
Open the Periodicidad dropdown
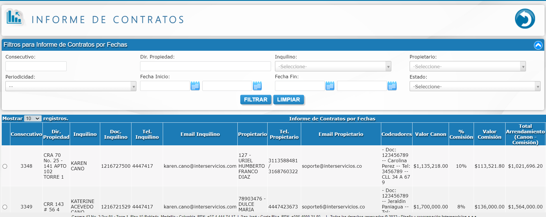point(71,86)
